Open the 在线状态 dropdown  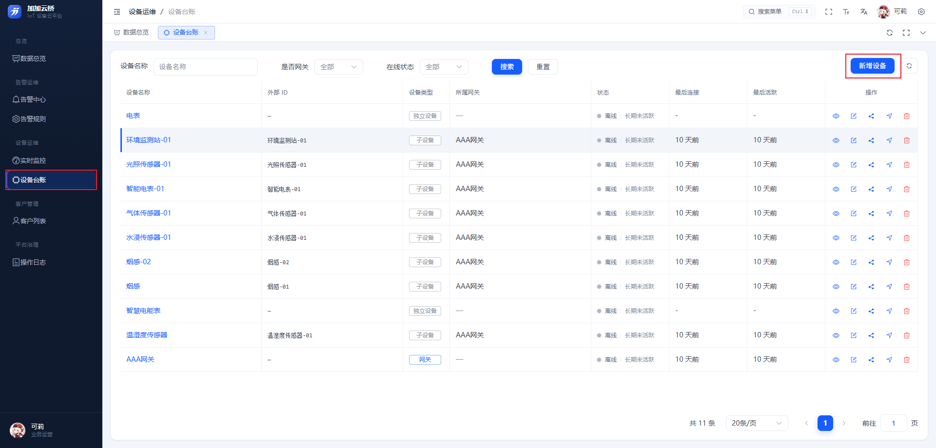tap(444, 67)
